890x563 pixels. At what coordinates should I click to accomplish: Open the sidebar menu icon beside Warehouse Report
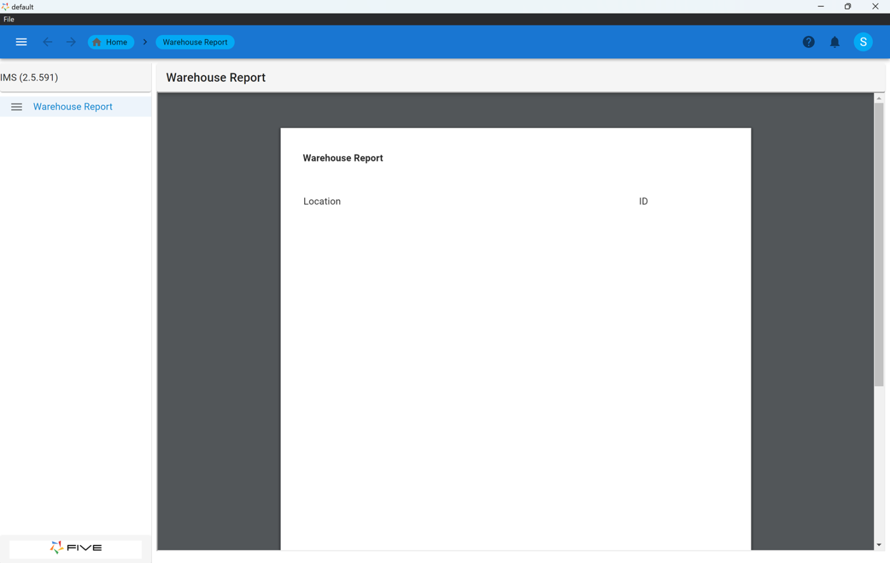click(16, 107)
